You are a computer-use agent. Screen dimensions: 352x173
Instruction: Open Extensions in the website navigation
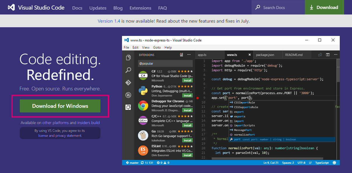140,8
